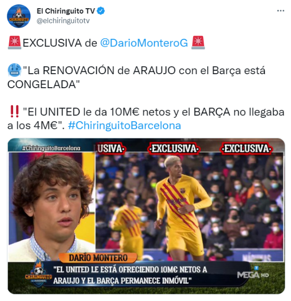Image resolution: width=291 pixels, height=301 pixels.
Task: Open tweet more options three-dot menu
Action: point(280,11)
